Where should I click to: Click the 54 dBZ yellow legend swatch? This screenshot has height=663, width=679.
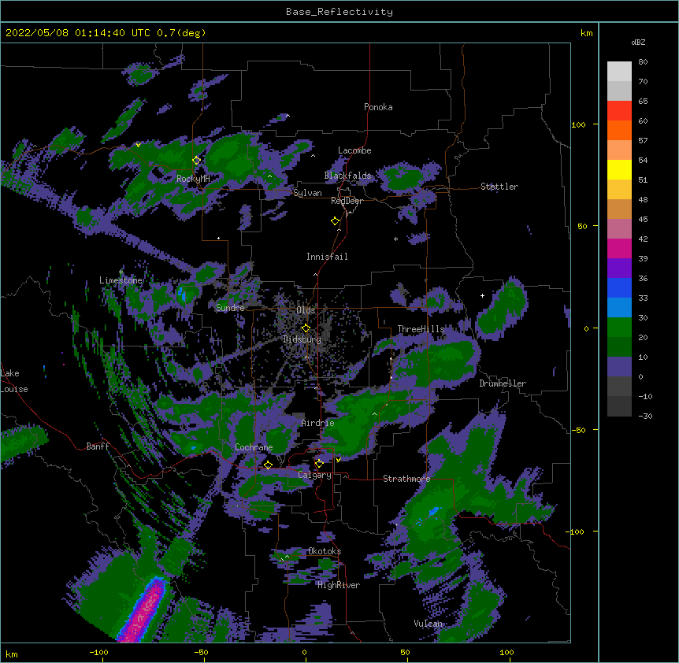click(619, 169)
